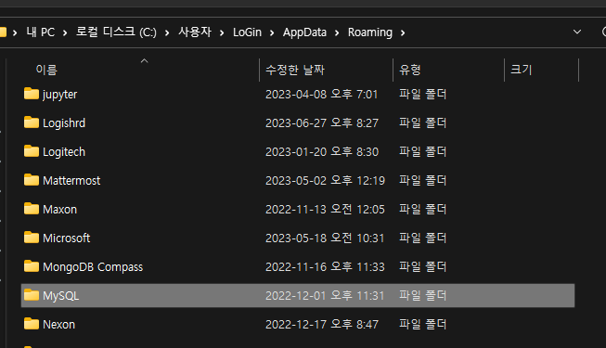606x348 pixels.
Task: Go to LoGin breadcrumb
Action: (x=248, y=32)
